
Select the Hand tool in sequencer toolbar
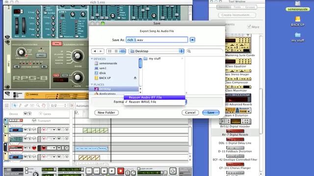[x=44, y=106]
